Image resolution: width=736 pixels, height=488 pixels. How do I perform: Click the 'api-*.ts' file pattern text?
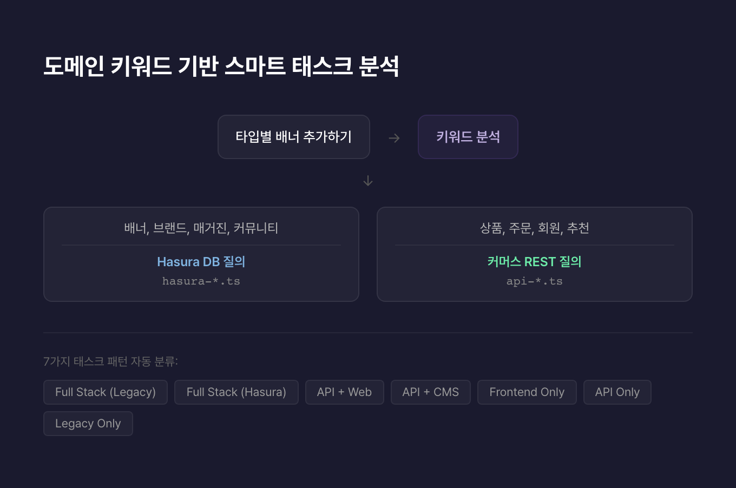pos(534,281)
